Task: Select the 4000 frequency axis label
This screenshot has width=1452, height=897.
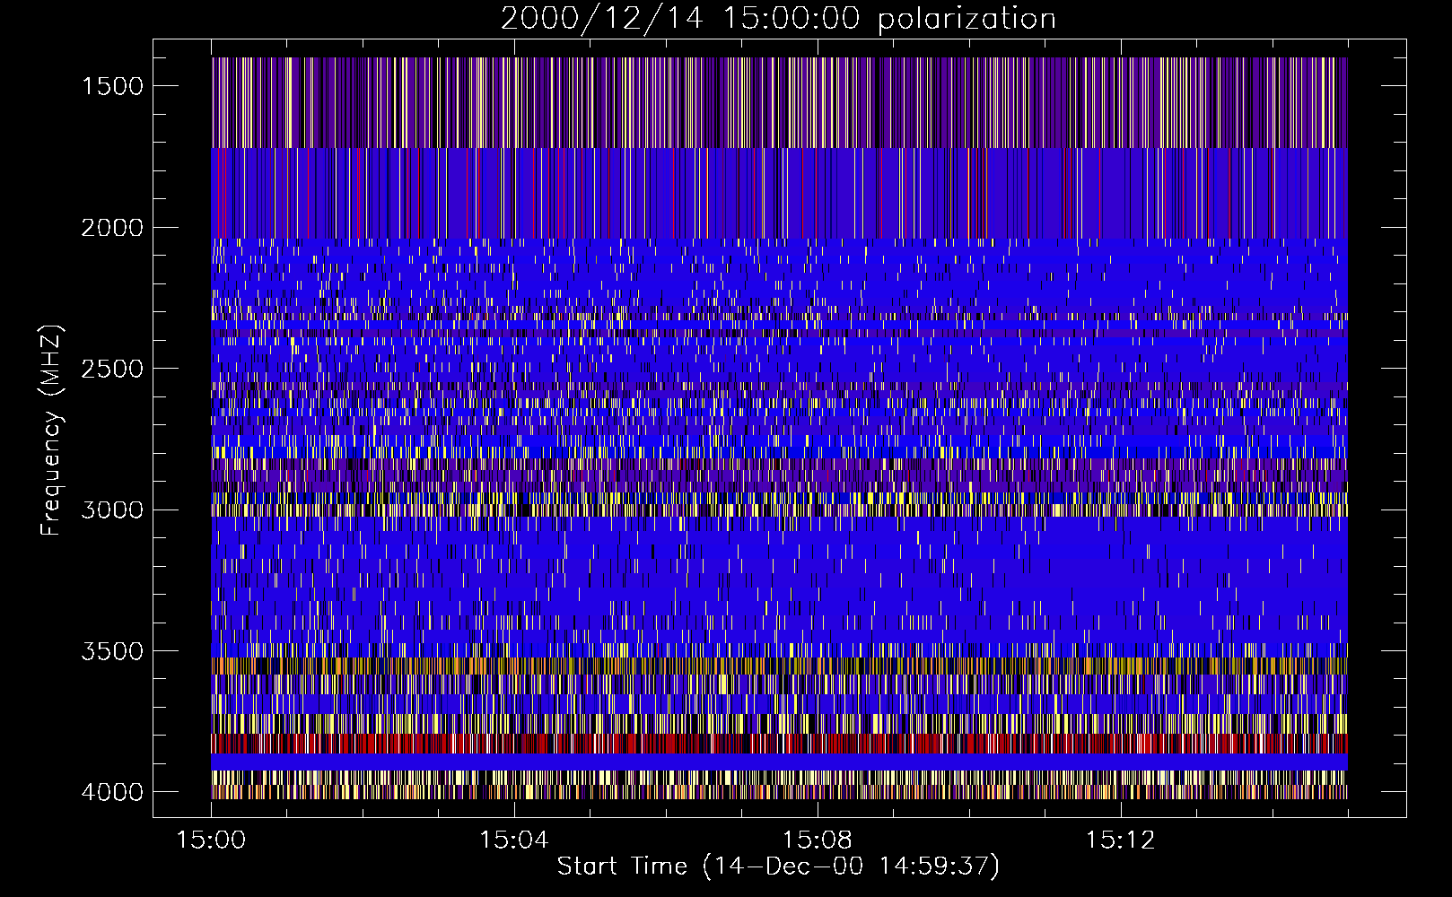Action: point(112,792)
